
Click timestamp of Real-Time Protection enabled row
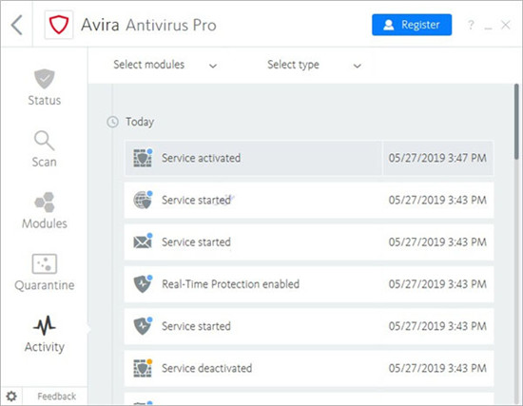(437, 284)
